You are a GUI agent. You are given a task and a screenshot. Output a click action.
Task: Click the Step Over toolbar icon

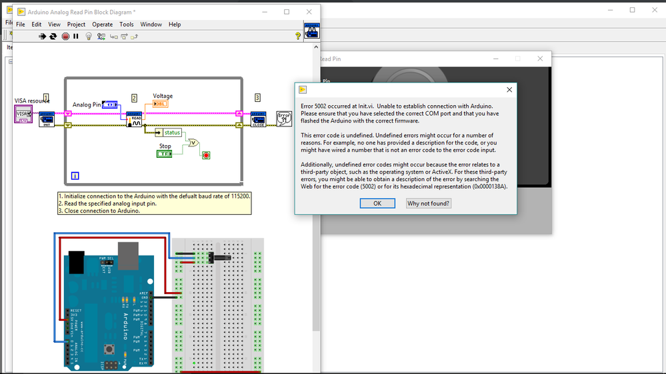tap(124, 37)
